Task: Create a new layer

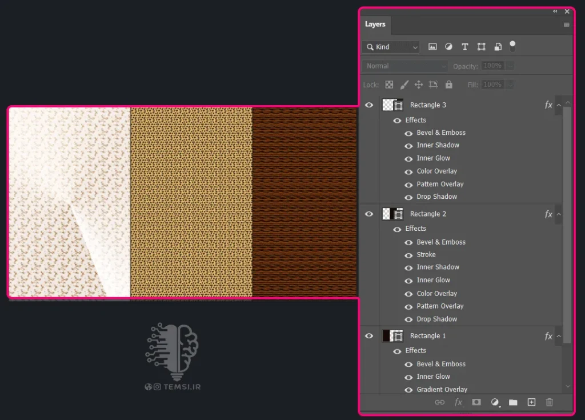Action: [531, 402]
